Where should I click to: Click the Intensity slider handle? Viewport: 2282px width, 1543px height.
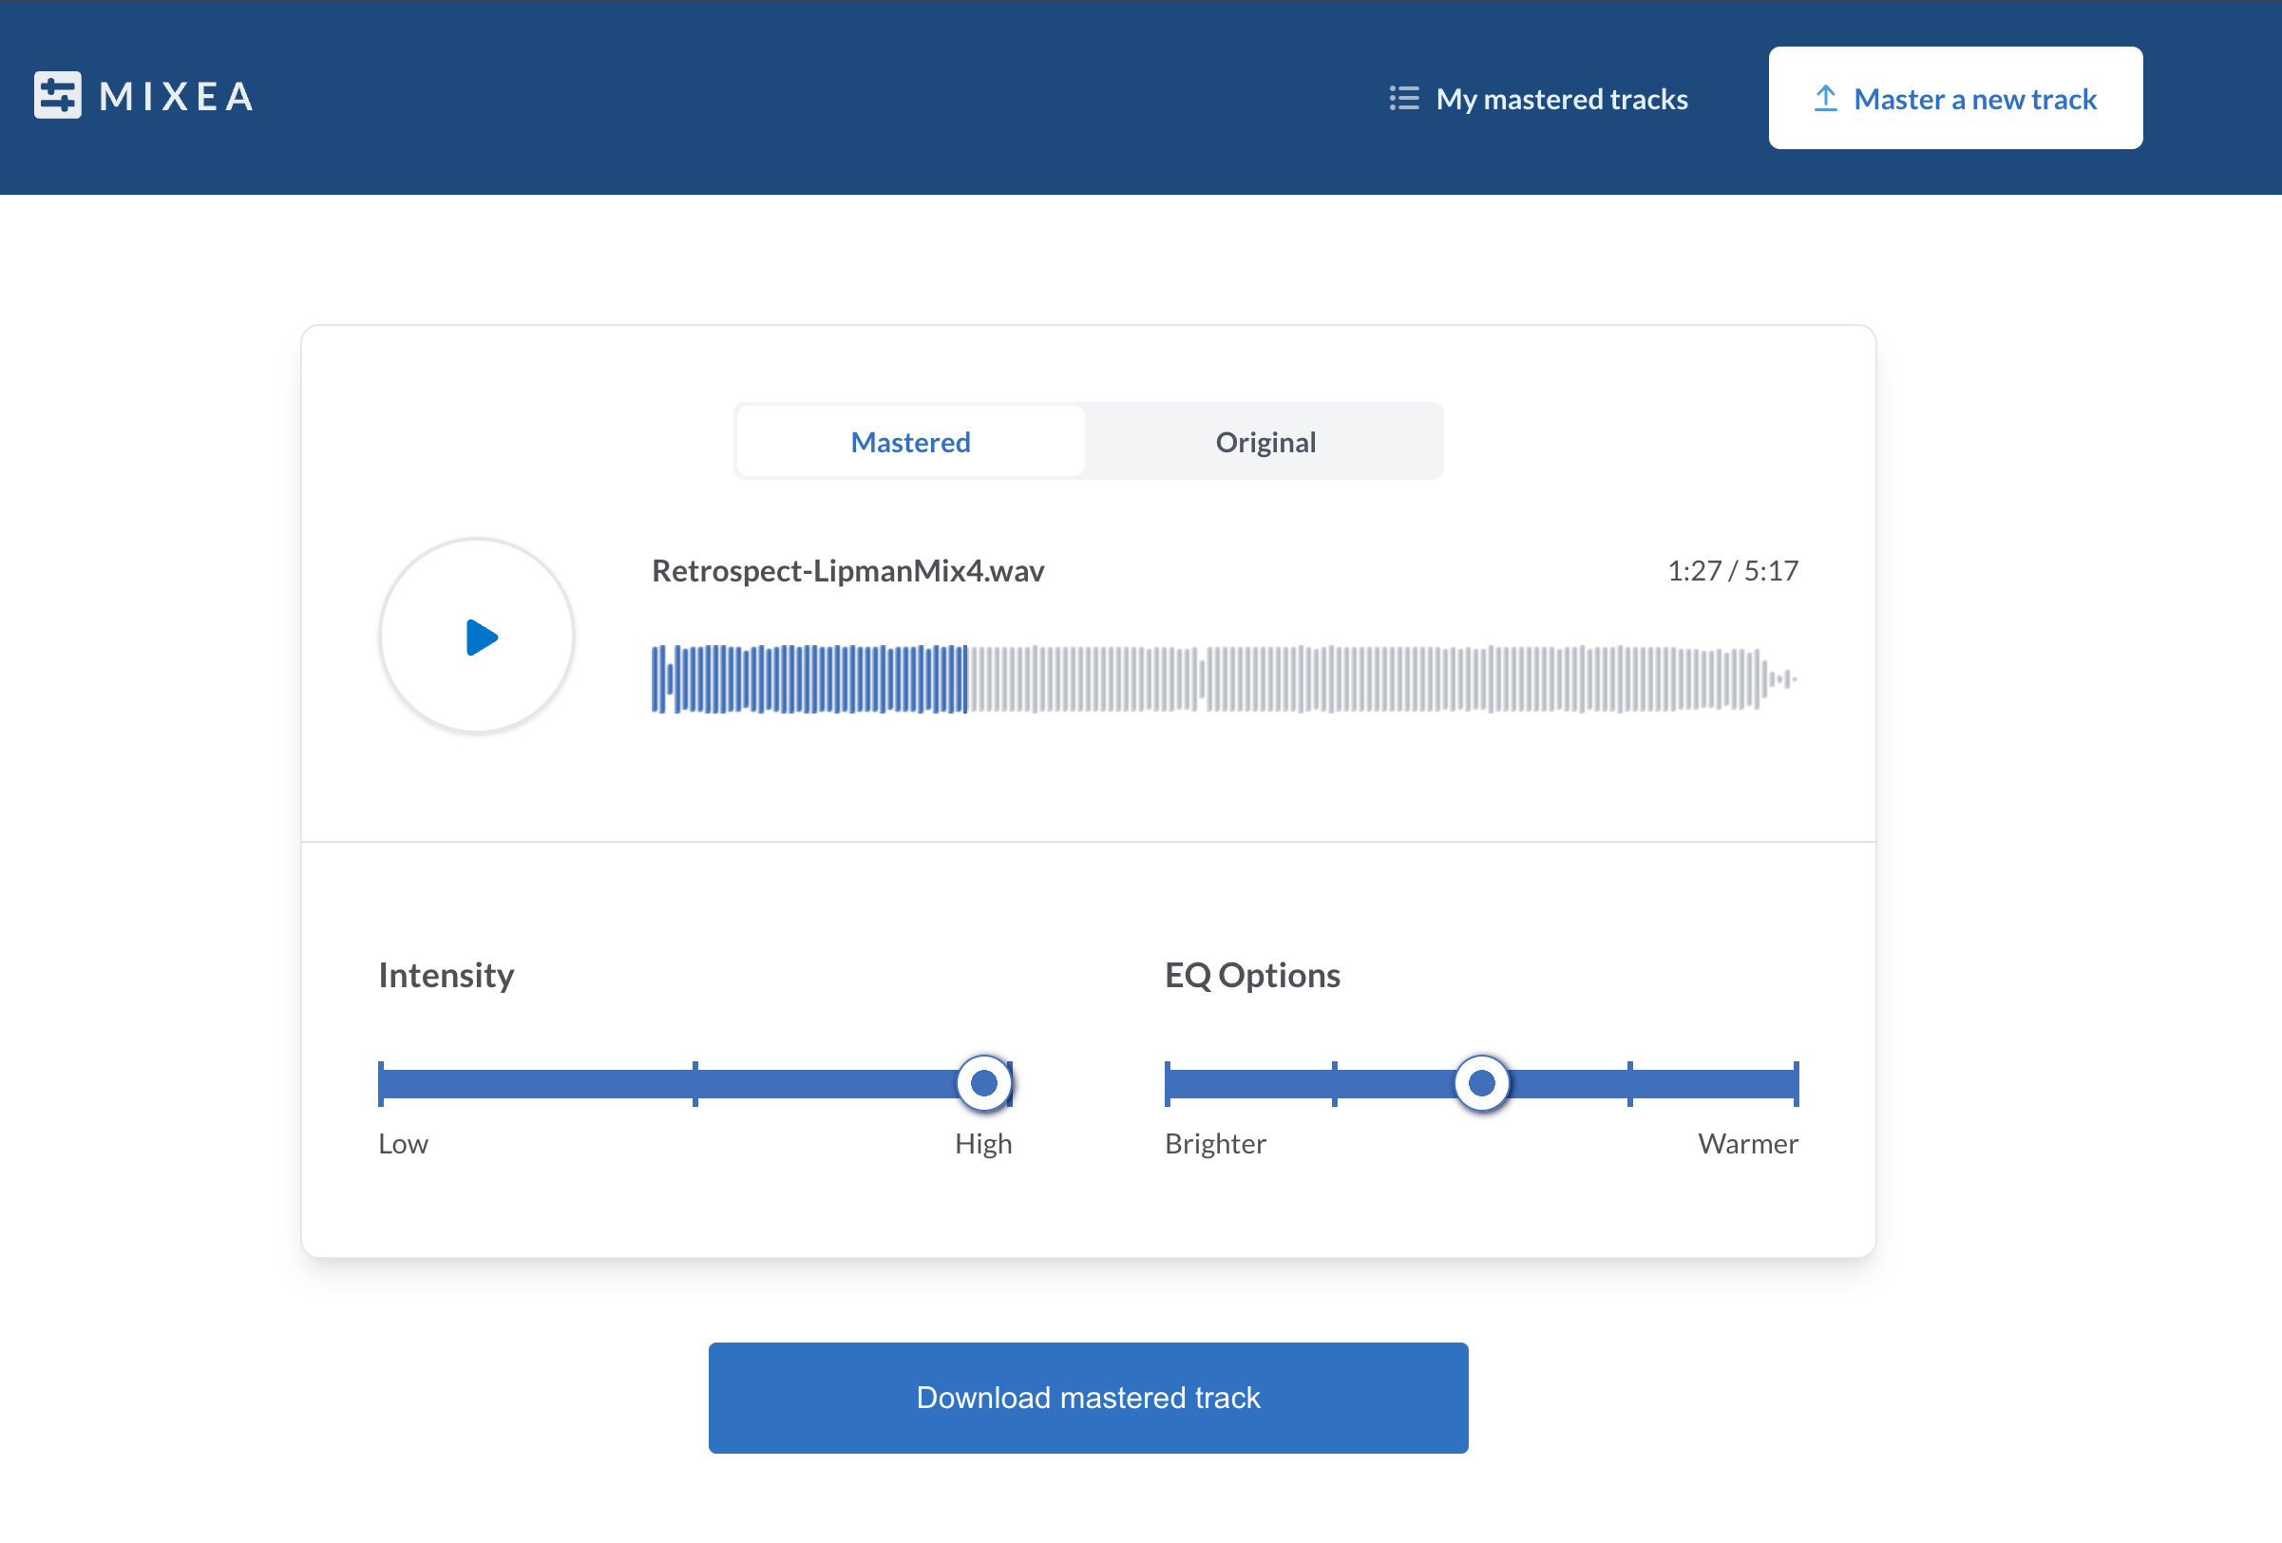click(983, 1081)
